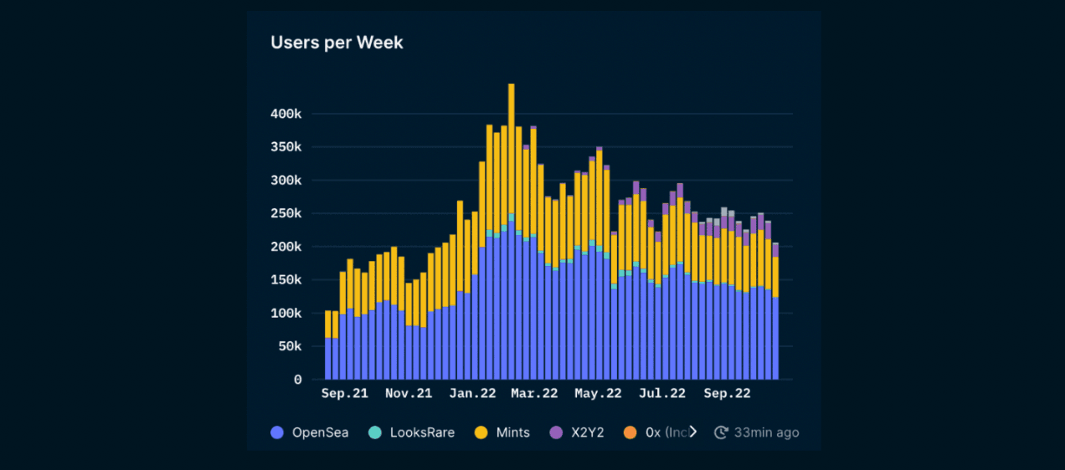Select the tallest bar above 400k
This screenshot has height=470, width=1065.
[x=511, y=232]
